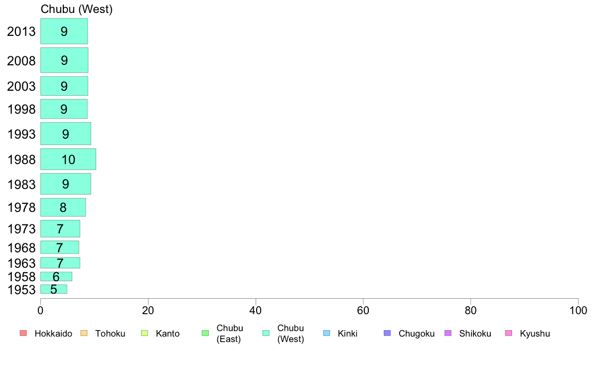Click the Chubu (East) green legend swatch
Viewport: 592px width, 367px height.
[x=205, y=333]
